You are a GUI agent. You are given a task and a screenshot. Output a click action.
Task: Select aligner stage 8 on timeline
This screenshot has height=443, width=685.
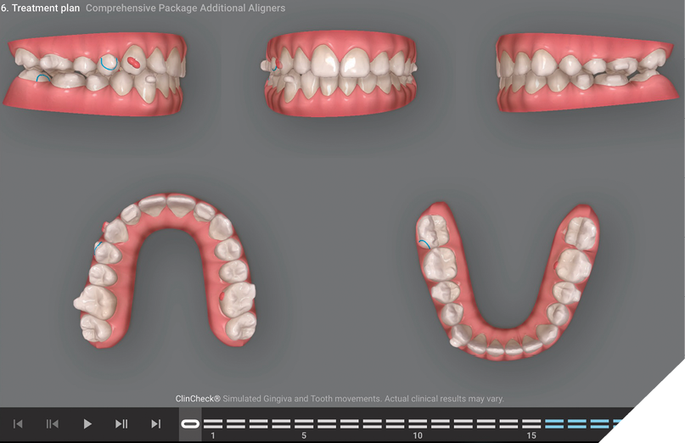372,423
